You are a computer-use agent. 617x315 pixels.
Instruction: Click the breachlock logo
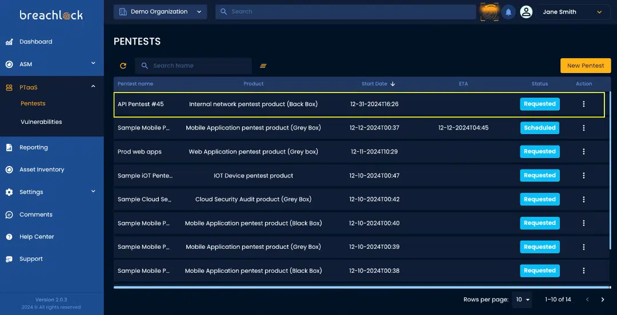51,15
